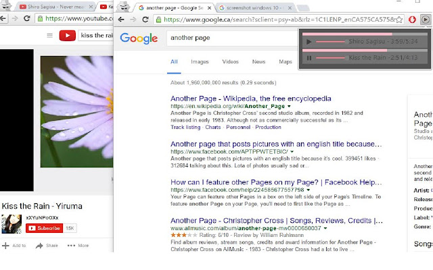The image size is (433, 270).
Task: Open YouTube hamburger guide menu
Action: [x=49, y=35]
